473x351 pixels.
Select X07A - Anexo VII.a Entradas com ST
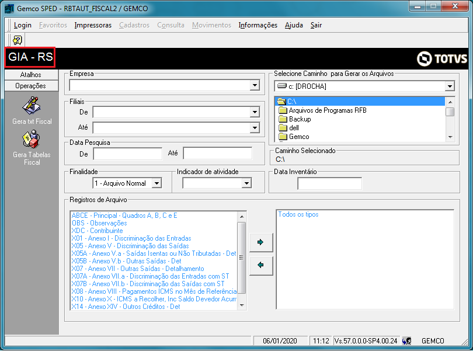coord(150,276)
